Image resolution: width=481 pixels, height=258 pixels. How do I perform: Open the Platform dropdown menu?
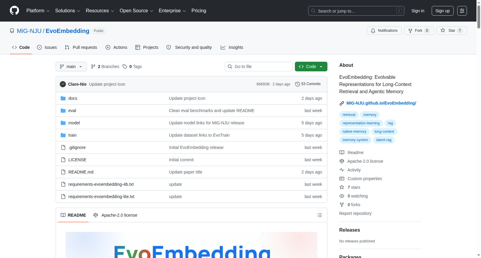click(x=38, y=11)
